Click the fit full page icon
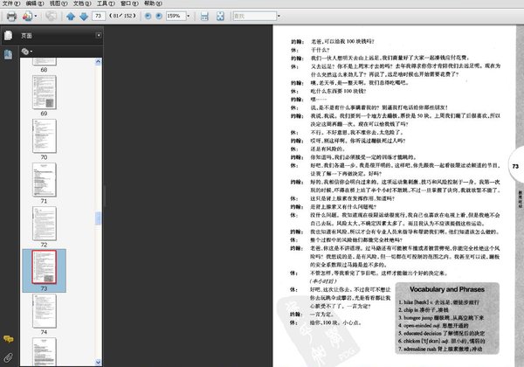This screenshot has width=524, height=367. (x=220, y=16)
